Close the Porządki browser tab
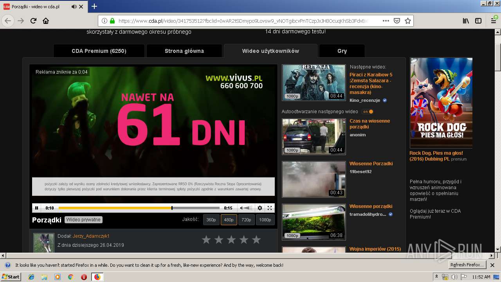This screenshot has height=282, width=501. point(81,7)
